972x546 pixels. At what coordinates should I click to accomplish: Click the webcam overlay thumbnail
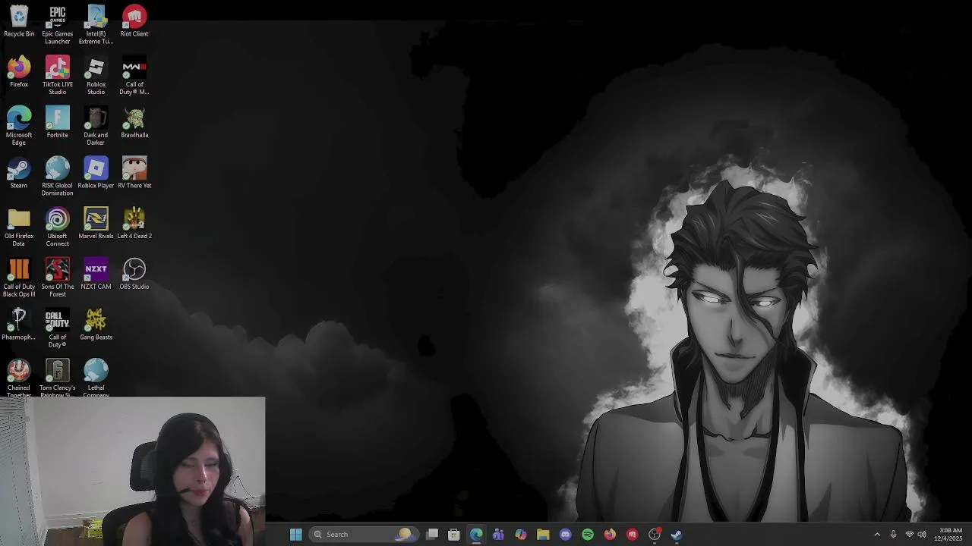tap(133, 471)
